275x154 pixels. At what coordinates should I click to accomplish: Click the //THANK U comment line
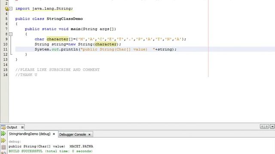coord(26,75)
